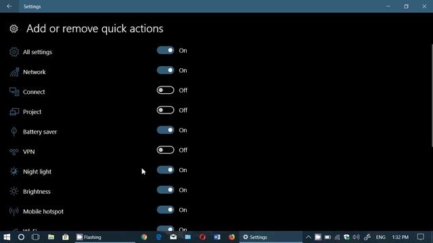The height and width of the screenshot is (243, 433).
Task: Open Microsoft Store from the taskbar
Action: (x=66, y=237)
